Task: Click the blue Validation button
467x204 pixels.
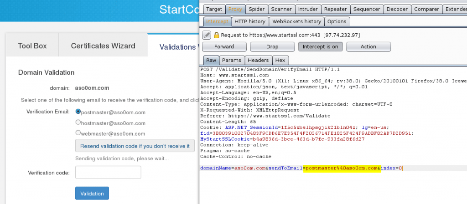Action: 92,193
